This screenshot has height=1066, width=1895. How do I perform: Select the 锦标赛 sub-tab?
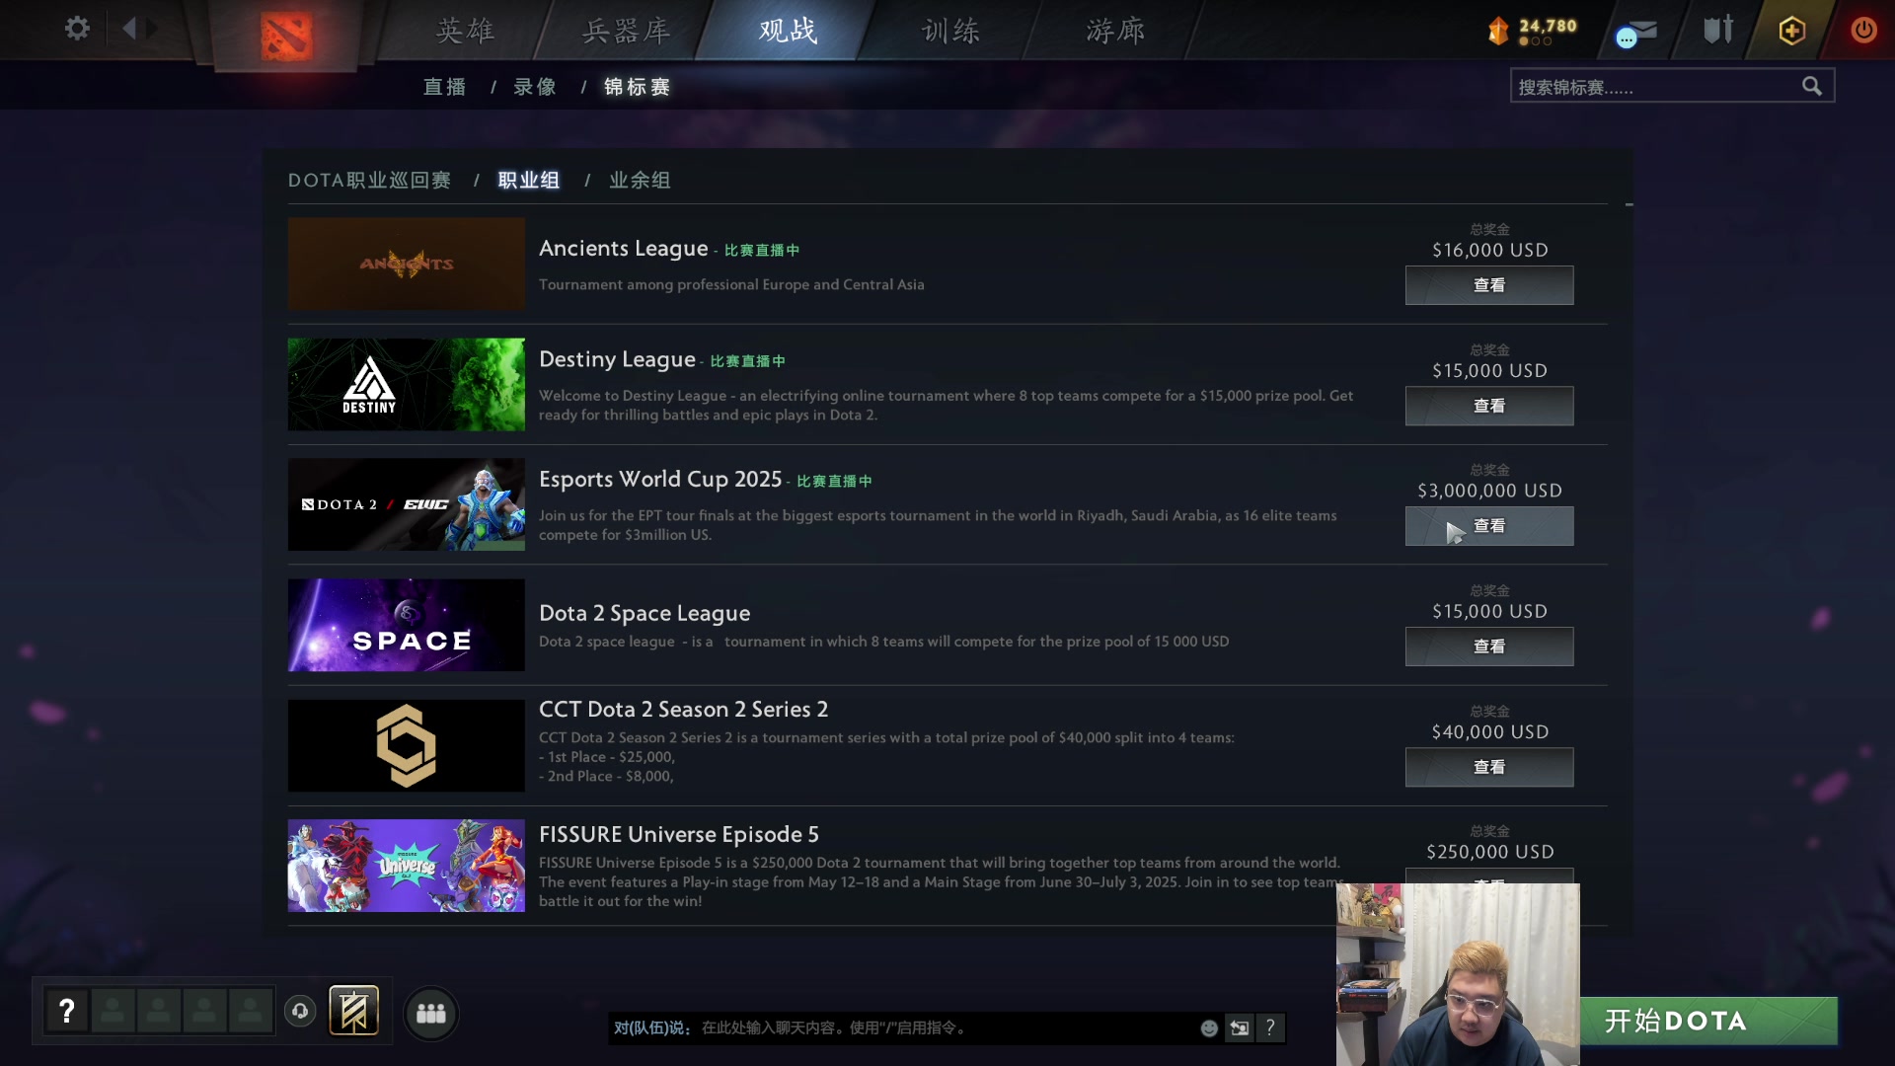[638, 87]
